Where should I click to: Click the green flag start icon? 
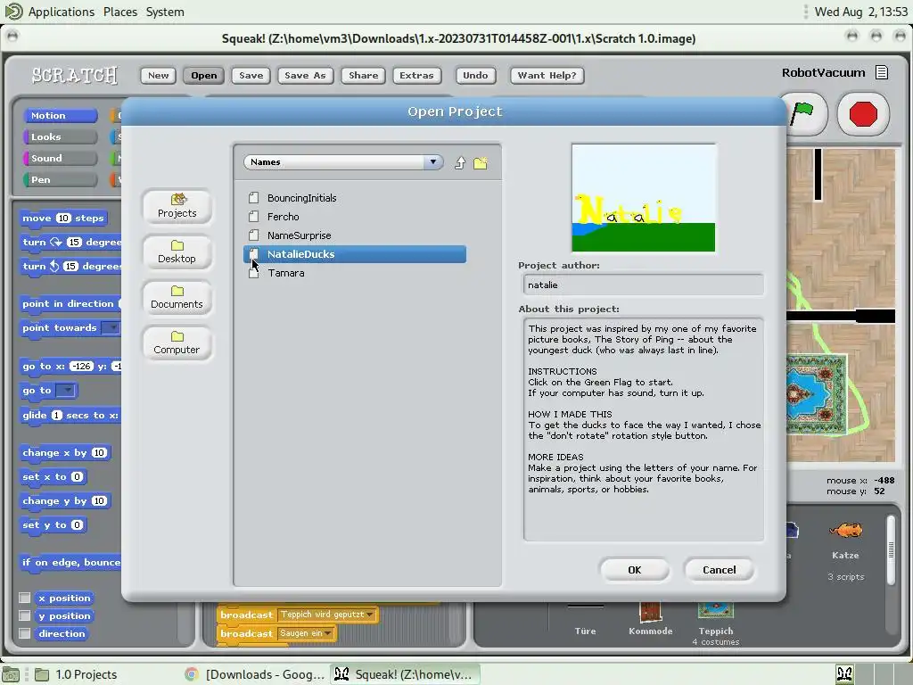click(x=803, y=112)
